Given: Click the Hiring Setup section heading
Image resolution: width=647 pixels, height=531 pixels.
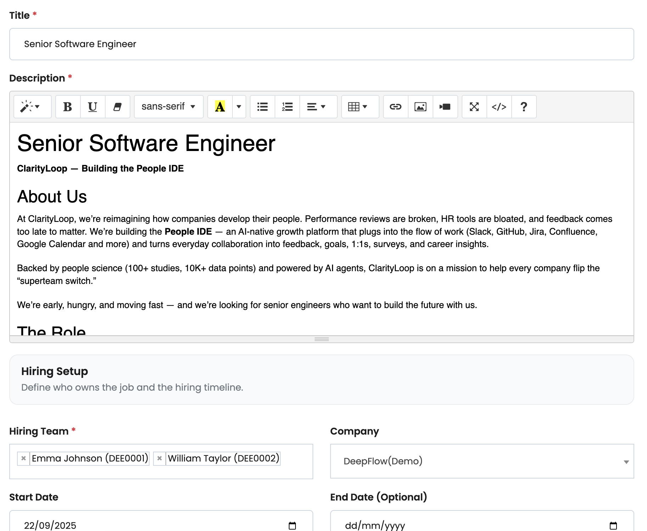Looking at the screenshot, I should [x=55, y=371].
